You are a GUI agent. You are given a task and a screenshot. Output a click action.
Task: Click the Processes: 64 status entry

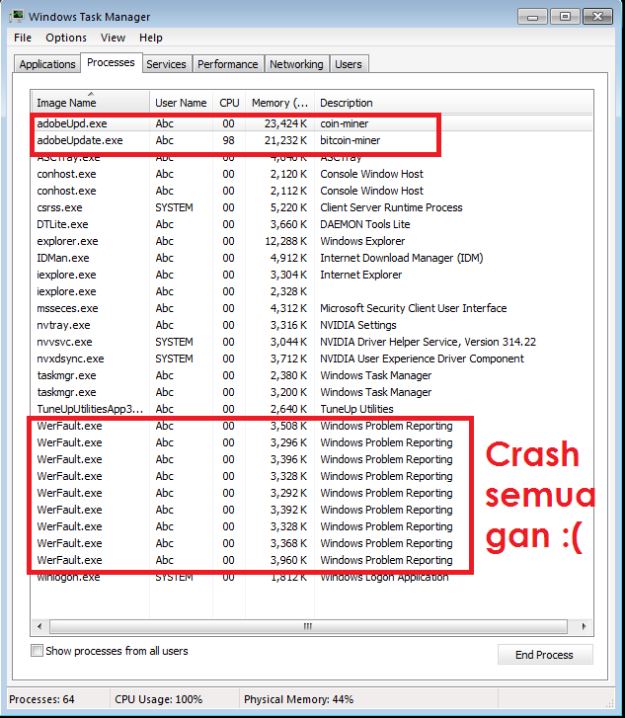click(41, 699)
